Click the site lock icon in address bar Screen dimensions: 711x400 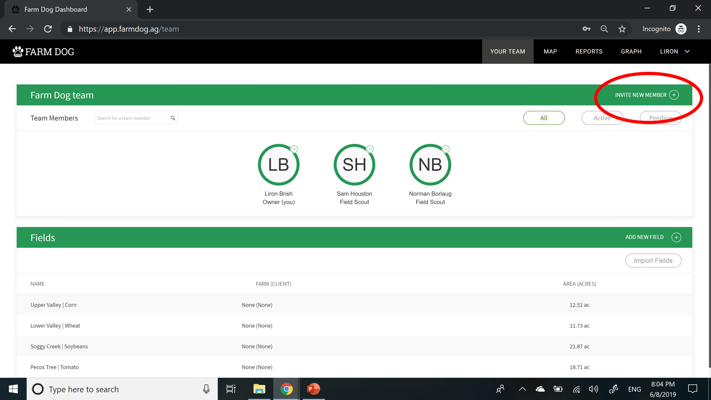pyautogui.click(x=70, y=29)
